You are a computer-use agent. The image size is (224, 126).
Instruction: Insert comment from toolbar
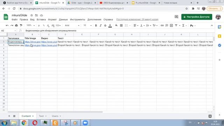coord(167,26)
